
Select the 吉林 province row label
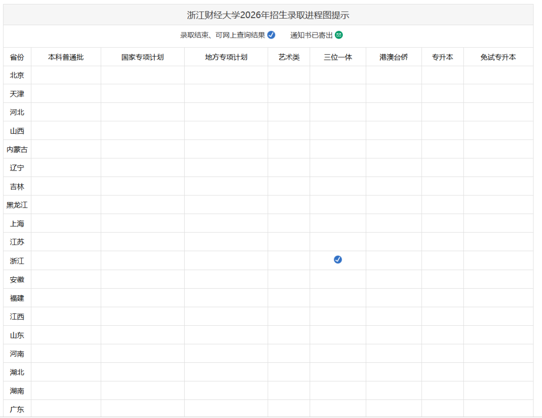coord(17,187)
